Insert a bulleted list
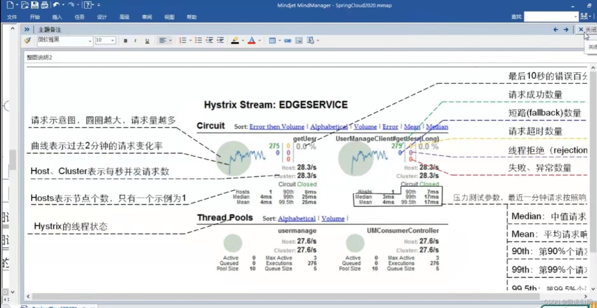Image resolution: width=597 pixels, height=308 pixels. coord(198,40)
